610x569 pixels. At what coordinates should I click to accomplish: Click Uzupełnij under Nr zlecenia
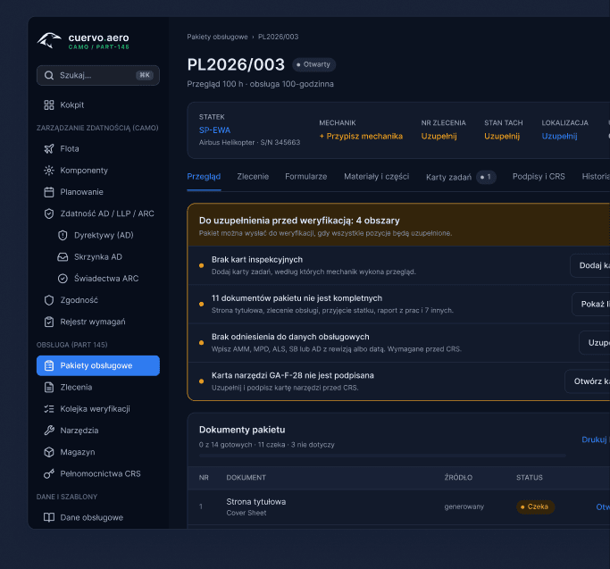[439, 136]
